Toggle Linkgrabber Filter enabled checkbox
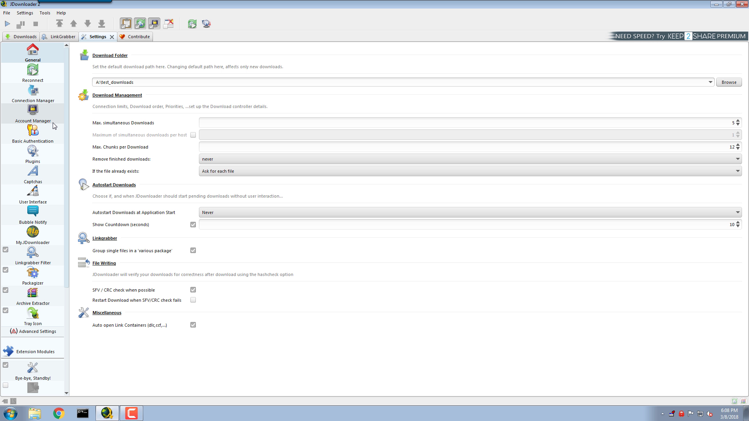The image size is (749, 421). [x=5, y=249]
